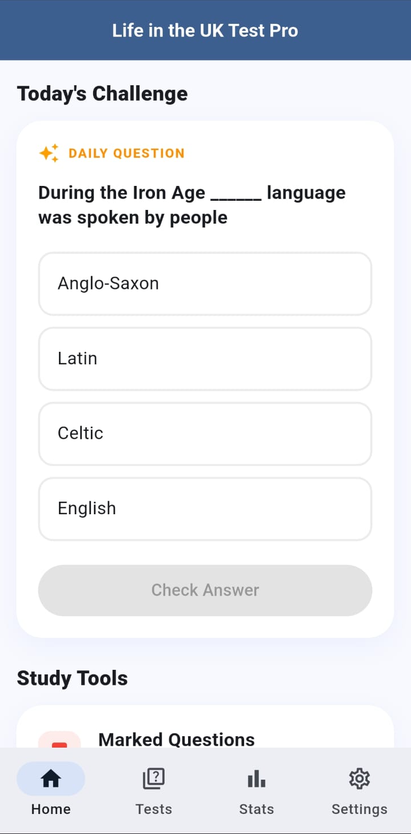Open Marked Questions
The image size is (411, 834).
[x=176, y=739]
